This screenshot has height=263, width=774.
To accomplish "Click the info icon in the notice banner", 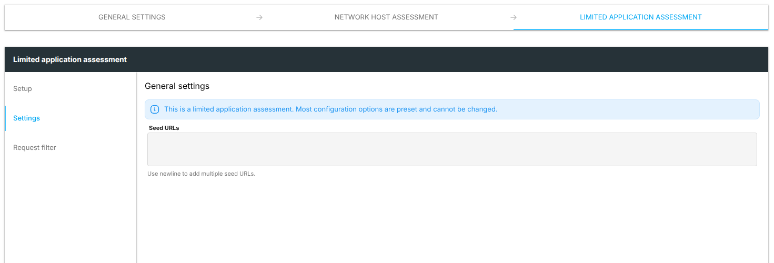I will [x=155, y=109].
